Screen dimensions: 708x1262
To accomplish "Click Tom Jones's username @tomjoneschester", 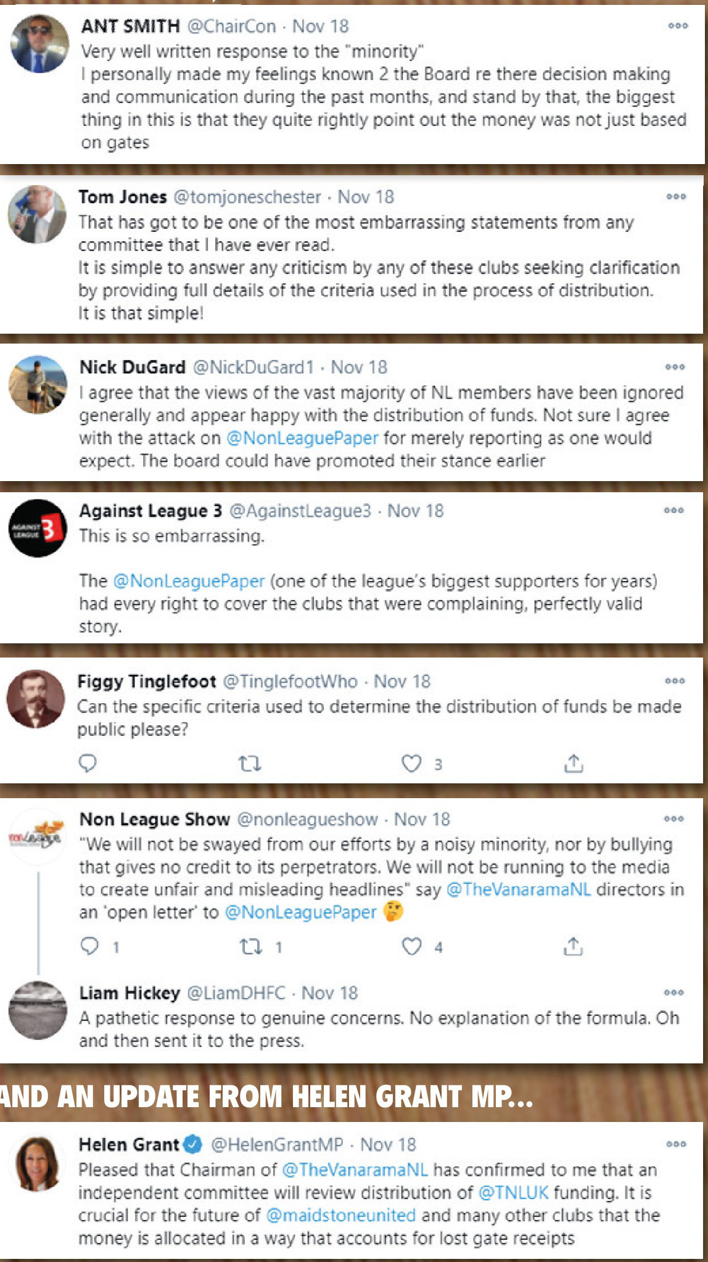I will point(247,197).
